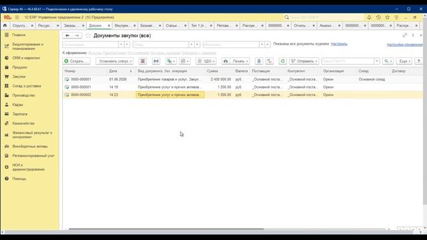Click Основной склад cell
The image size is (427, 240).
[372, 79]
